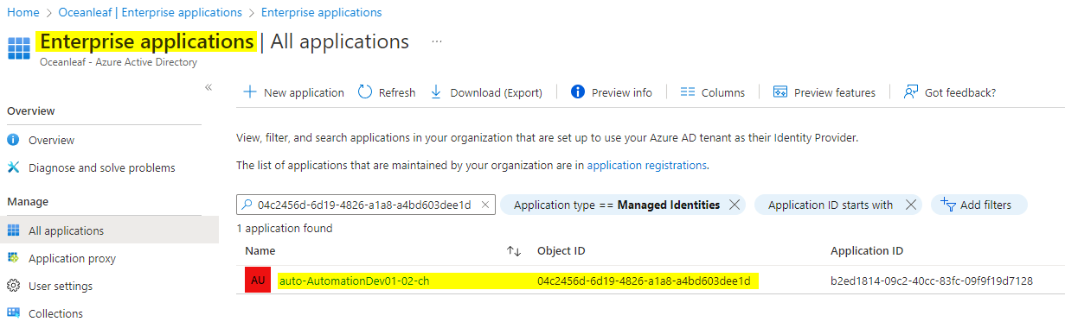The image size is (1065, 328).
Task: Refresh the applications list
Action: (x=387, y=92)
